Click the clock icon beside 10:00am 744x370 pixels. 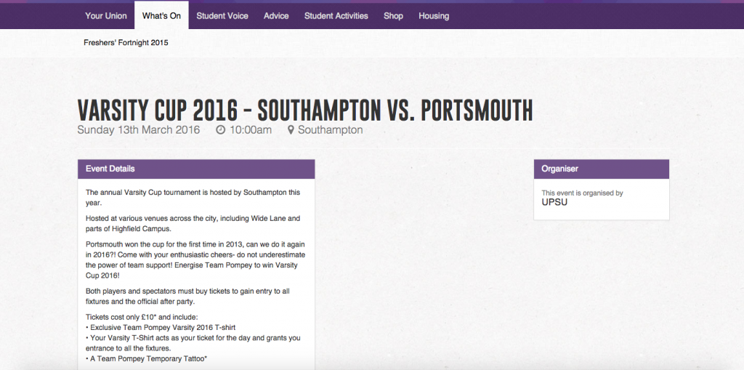(221, 130)
